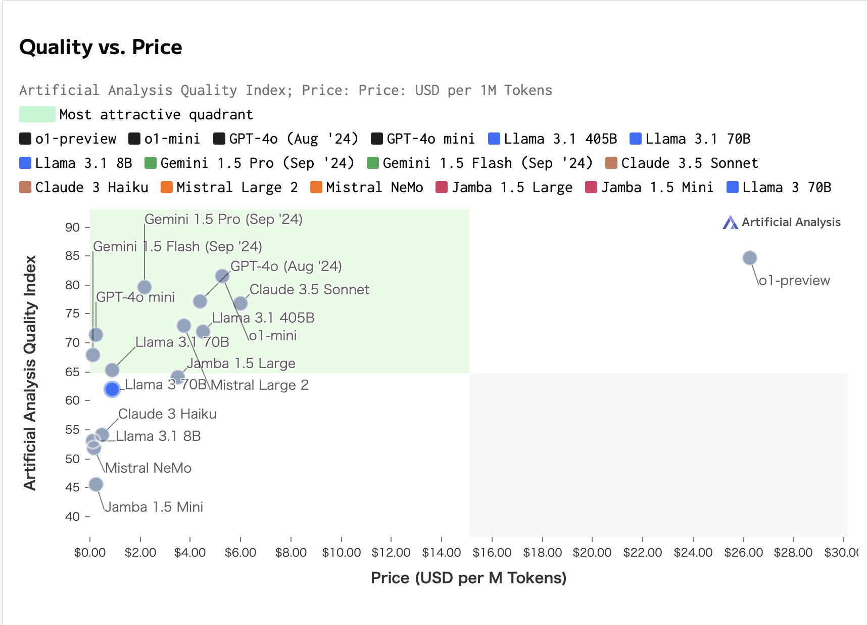Select the o1-preview data point on chart
This screenshot has width=867, height=625.
point(750,258)
